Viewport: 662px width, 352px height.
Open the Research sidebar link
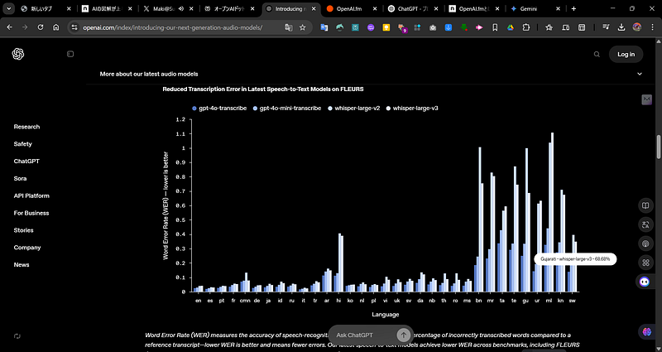[26, 127]
